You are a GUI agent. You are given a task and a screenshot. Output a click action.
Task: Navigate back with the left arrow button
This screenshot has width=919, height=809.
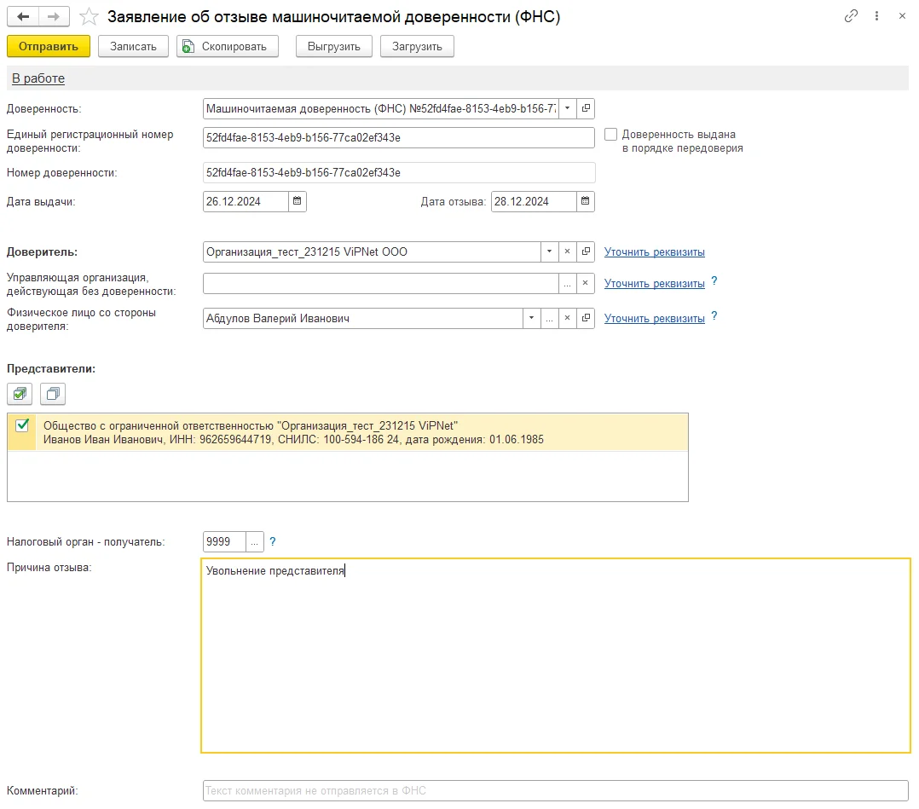[23, 16]
